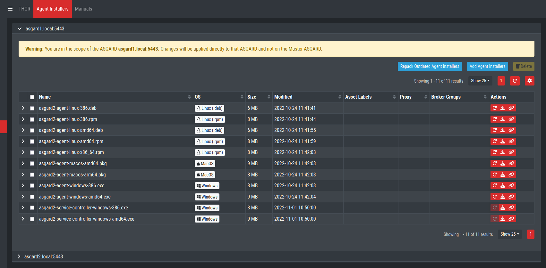Screen dimensions: 546x268
Task: Select the Agent Installers tab
Action: point(53,9)
